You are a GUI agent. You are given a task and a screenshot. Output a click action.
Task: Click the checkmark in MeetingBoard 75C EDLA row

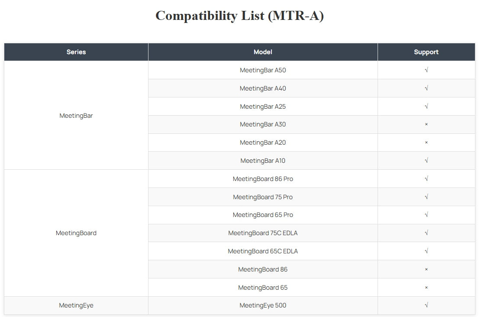point(426,233)
